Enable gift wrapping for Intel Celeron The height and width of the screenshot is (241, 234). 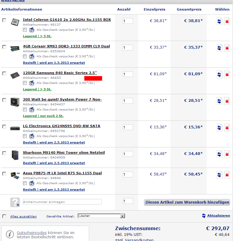point(25,30)
